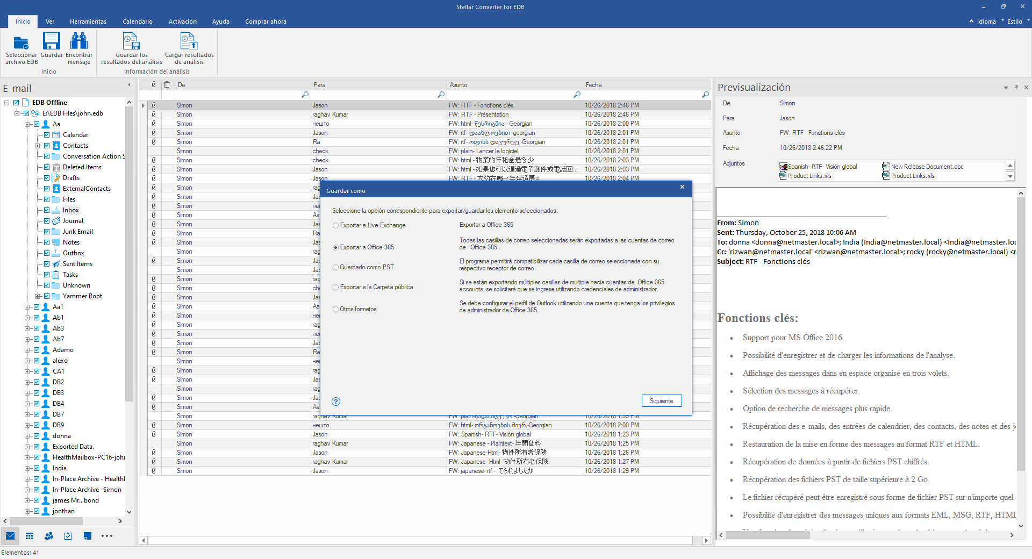The width and height of the screenshot is (1032, 559).
Task: Expand the Yammer Root folder node
Action: click(37, 296)
